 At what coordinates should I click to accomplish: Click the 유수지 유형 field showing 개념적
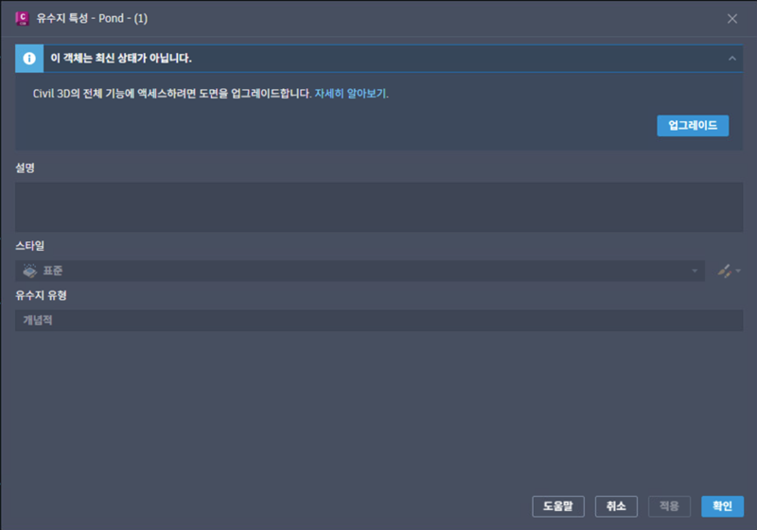(379, 321)
